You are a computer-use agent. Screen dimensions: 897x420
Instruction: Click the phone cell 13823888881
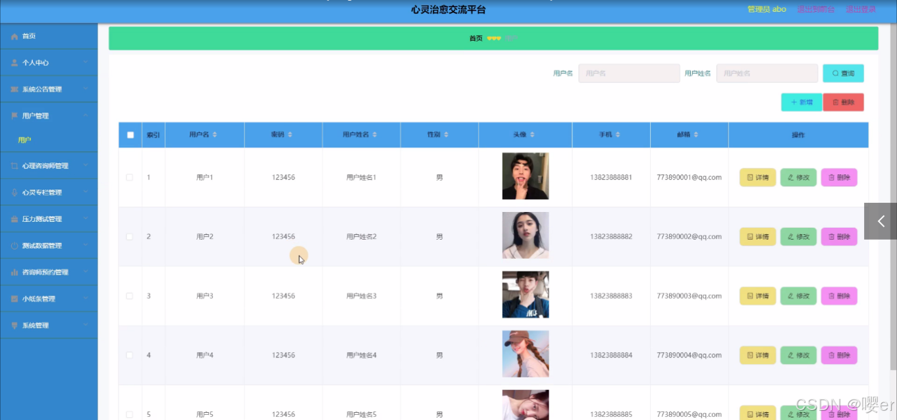coord(611,178)
